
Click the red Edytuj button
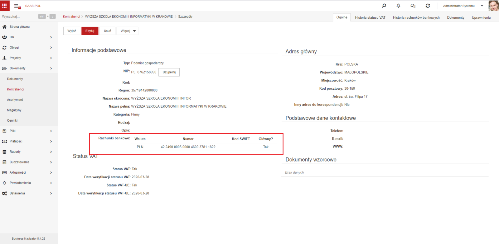(90, 31)
